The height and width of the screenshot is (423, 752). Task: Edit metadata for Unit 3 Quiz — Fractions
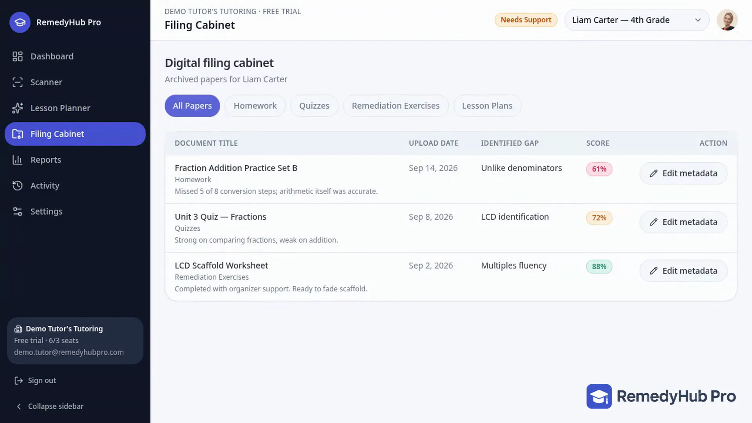[683, 222]
